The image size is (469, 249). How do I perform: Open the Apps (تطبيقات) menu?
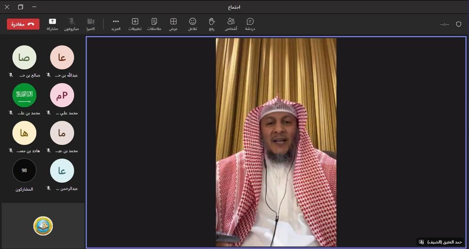point(135,24)
